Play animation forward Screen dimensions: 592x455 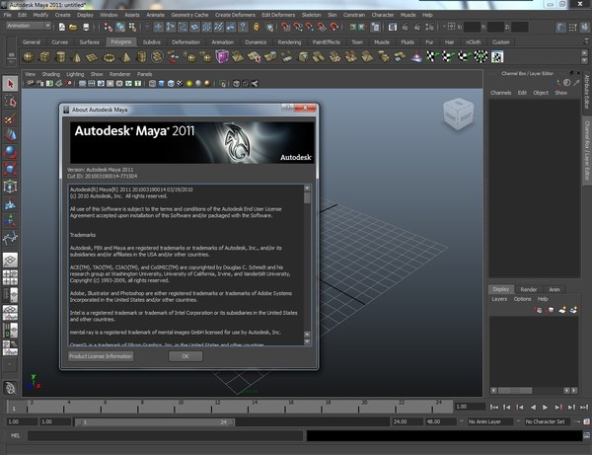coord(545,407)
